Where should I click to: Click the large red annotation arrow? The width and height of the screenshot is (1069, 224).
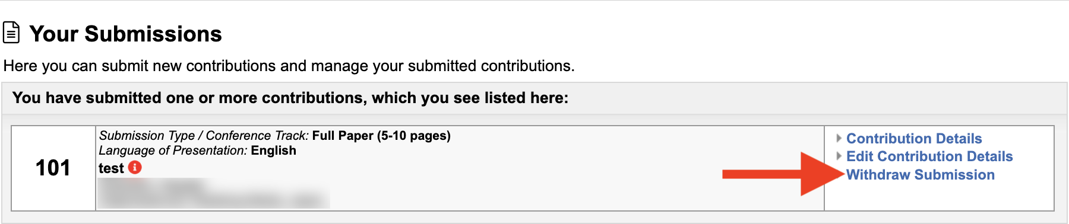783,174
